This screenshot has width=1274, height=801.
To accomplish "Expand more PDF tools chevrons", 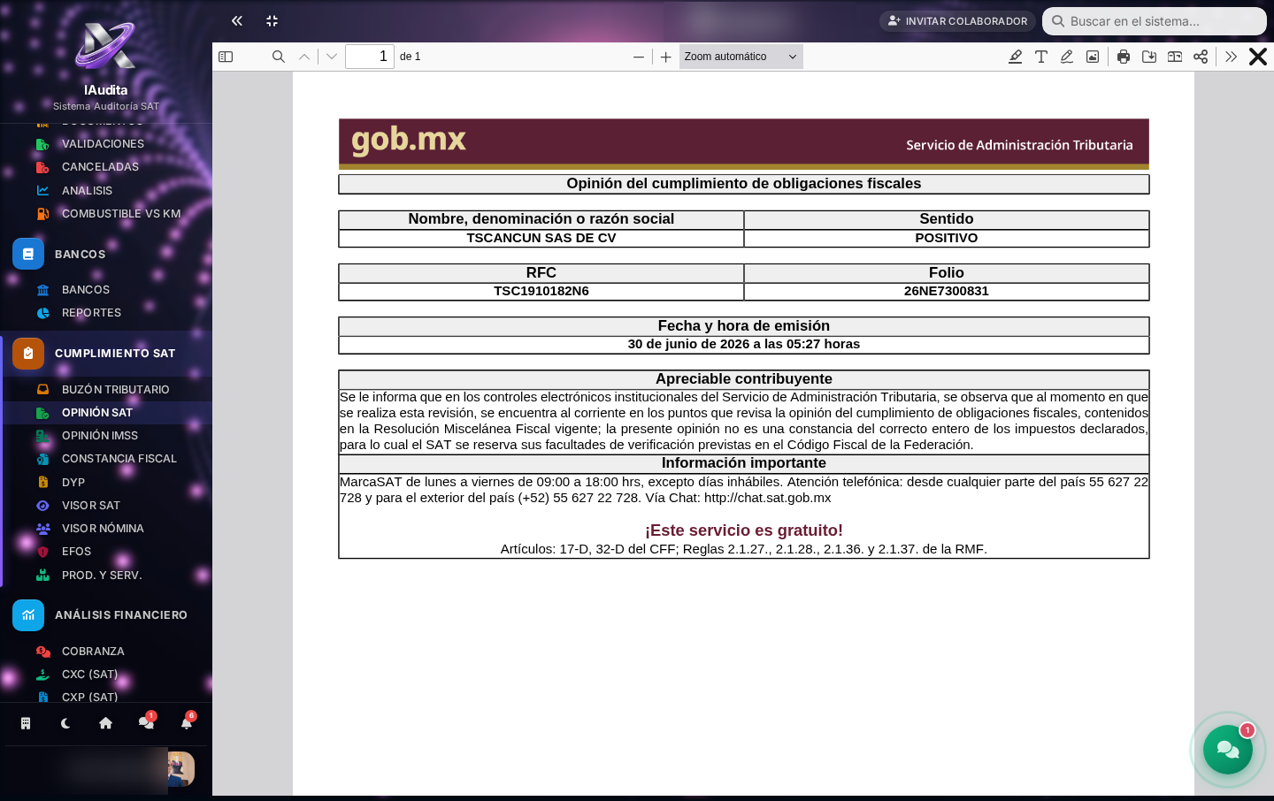I will coord(1231,57).
